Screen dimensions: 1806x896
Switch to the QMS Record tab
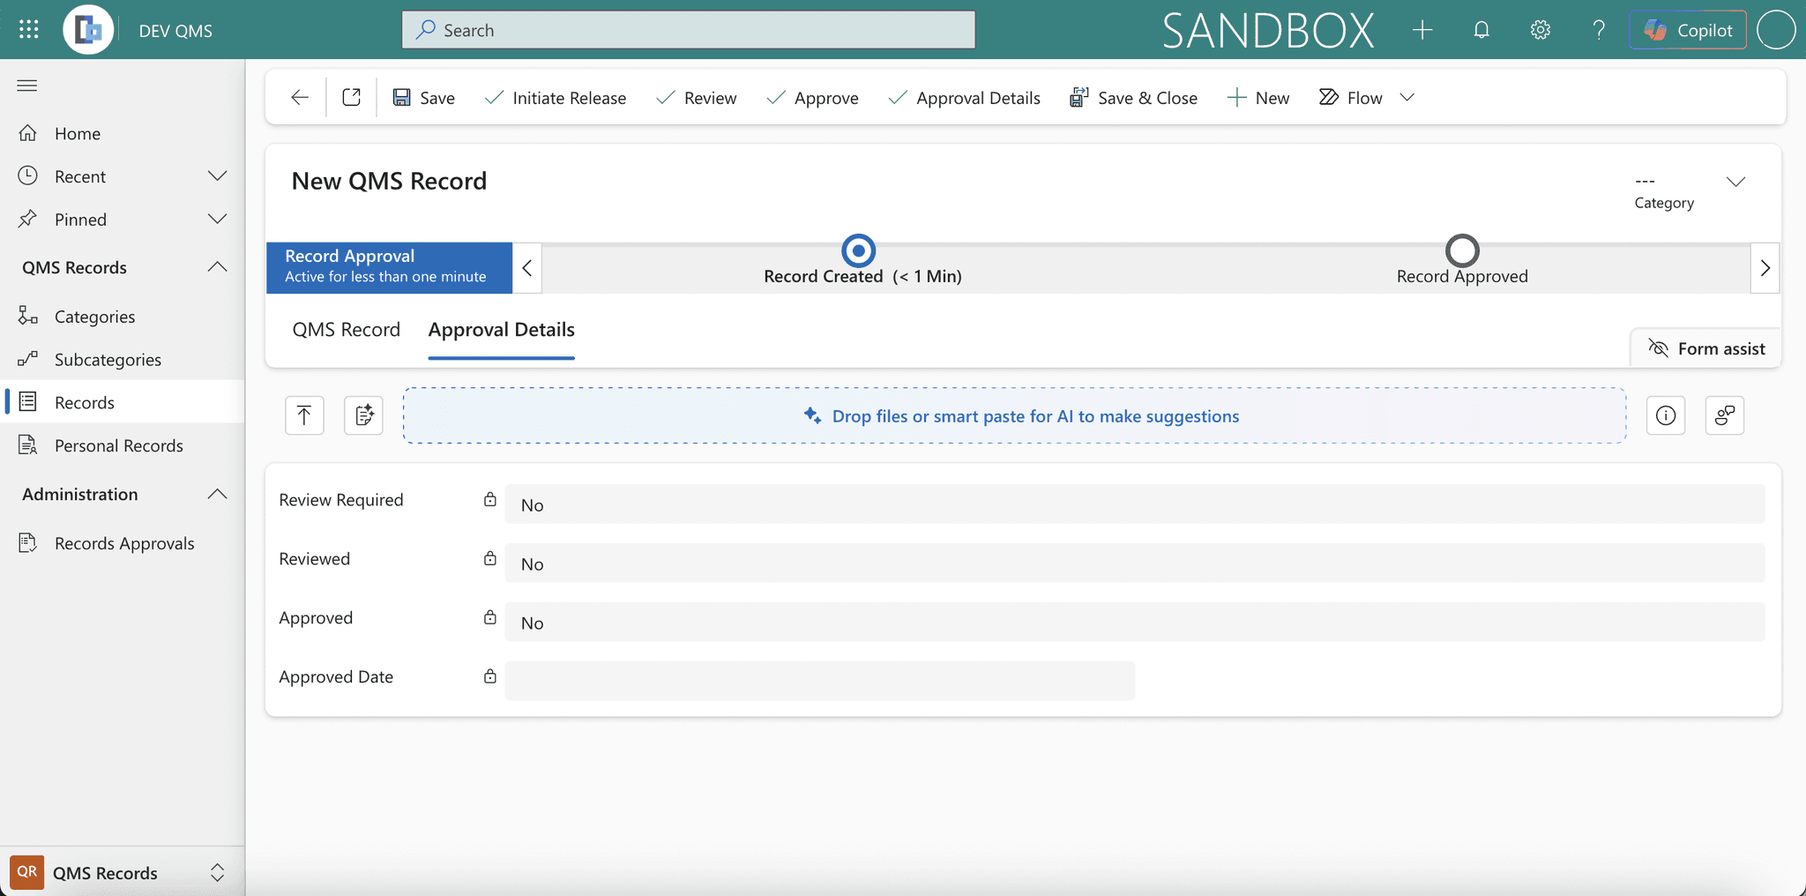tap(347, 329)
